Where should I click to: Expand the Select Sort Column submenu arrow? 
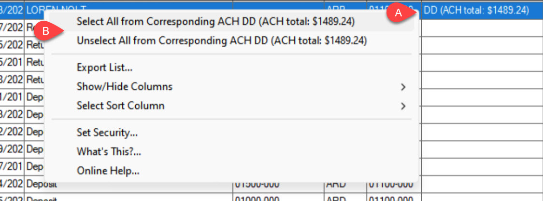tap(403, 106)
